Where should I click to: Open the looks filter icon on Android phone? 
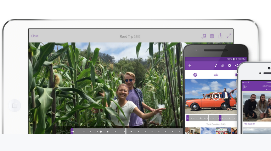click(x=222, y=65)
